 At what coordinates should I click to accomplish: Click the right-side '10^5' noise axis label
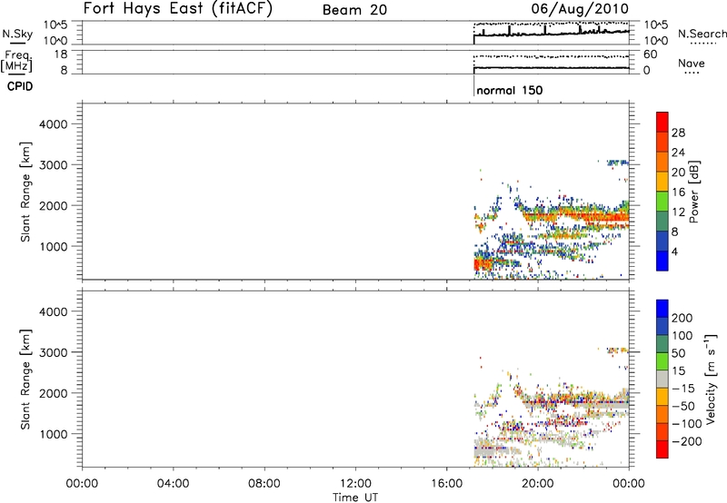click(x=655, y=25)
